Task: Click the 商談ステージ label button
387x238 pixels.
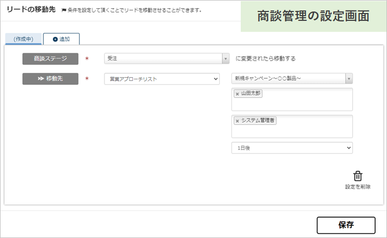Action: 50,58
